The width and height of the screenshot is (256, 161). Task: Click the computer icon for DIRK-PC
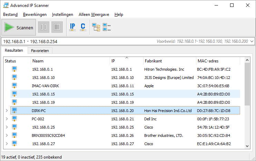[x=14, y=110]
